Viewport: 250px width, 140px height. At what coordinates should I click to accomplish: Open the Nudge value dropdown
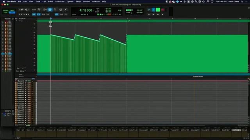(143, 12)
